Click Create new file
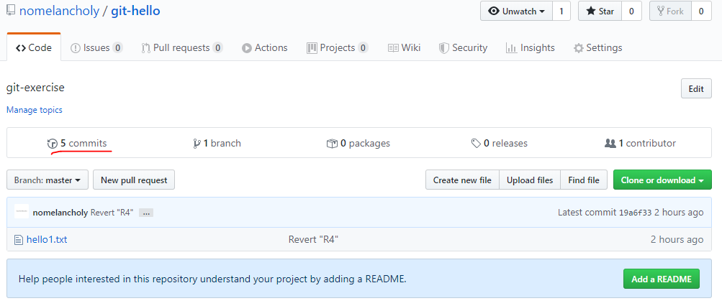The width and height of the screenshot is (722, 306). click(x=462, y=180)
